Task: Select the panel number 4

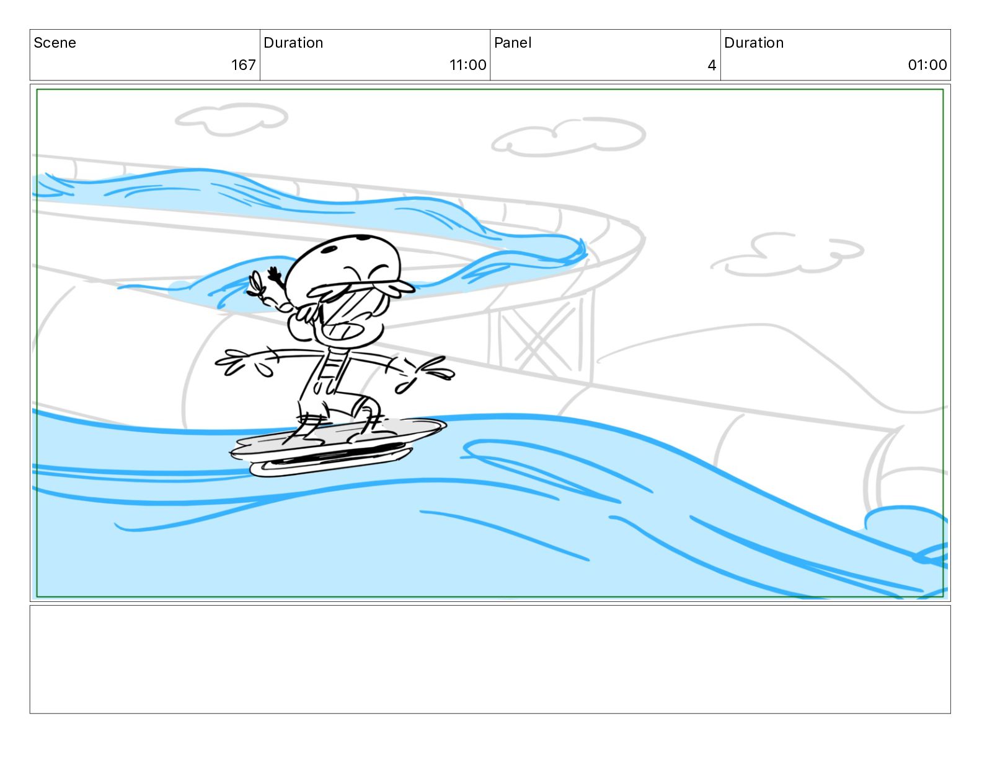Action: click(x=712, y=65)
